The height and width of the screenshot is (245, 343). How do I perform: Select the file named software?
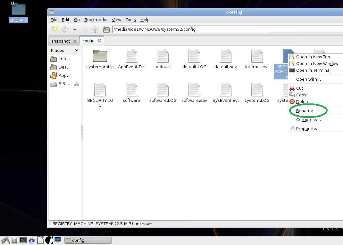pos(131,93)
